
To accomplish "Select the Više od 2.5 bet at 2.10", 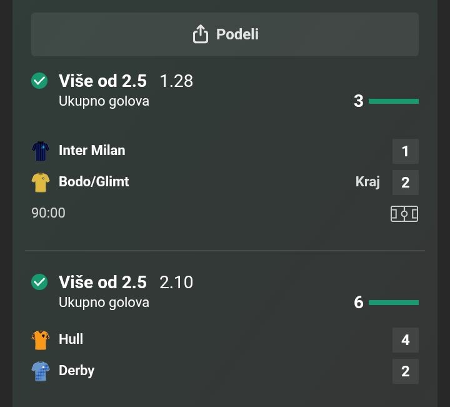I will click(102, 283).
